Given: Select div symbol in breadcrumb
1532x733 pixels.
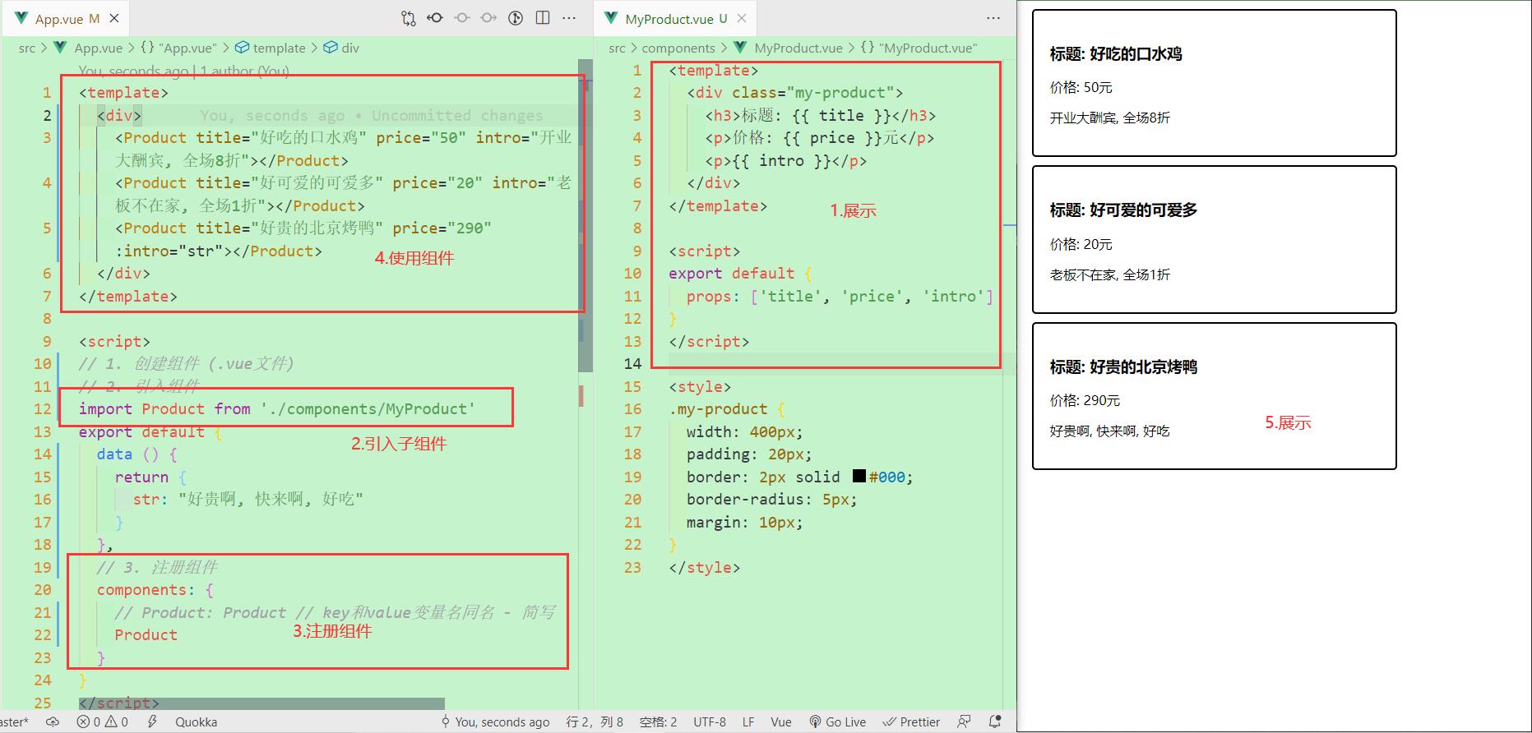Looking at the screenshot, I should [341, 48].
